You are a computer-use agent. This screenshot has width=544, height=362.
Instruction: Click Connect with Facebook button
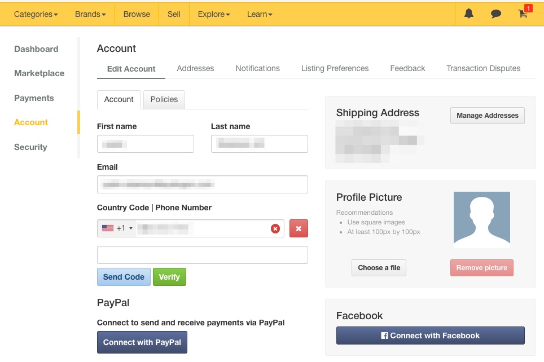click(430, 335)
